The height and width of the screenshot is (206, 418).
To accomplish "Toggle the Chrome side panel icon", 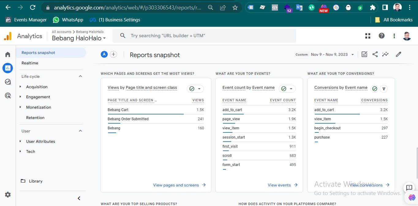I will pyautogui.click(x=385, y=7).
